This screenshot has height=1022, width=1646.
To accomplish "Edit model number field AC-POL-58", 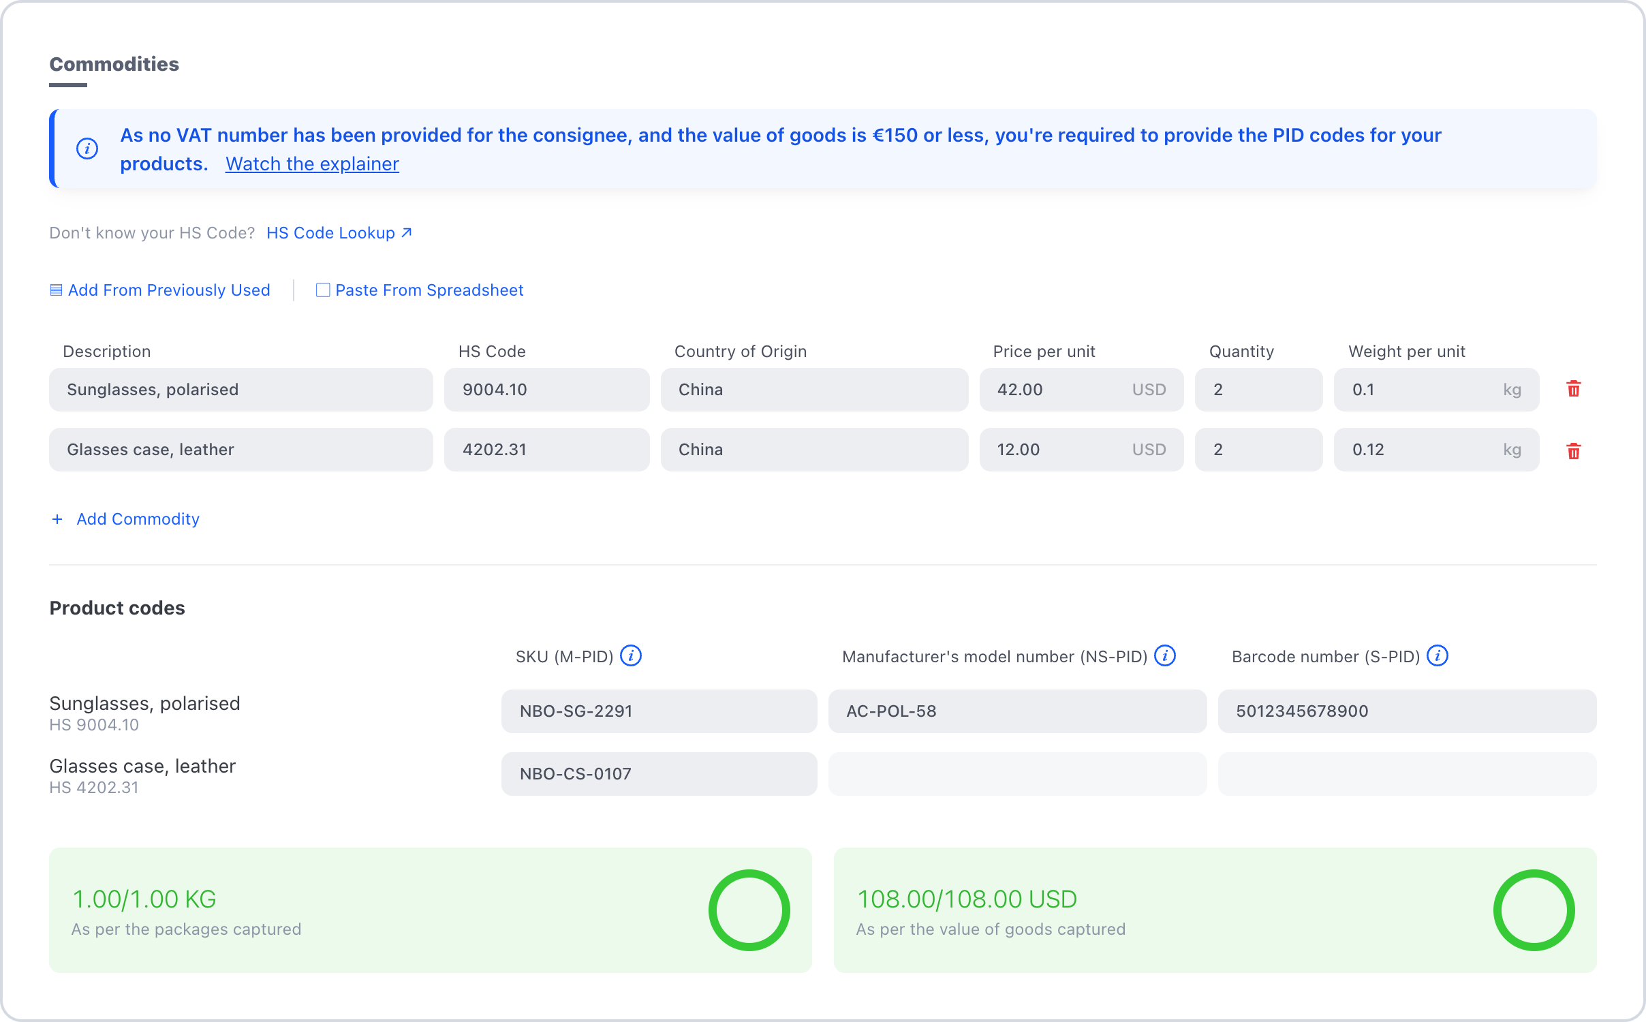I will pyautogui.click(x=1018, y=711).
